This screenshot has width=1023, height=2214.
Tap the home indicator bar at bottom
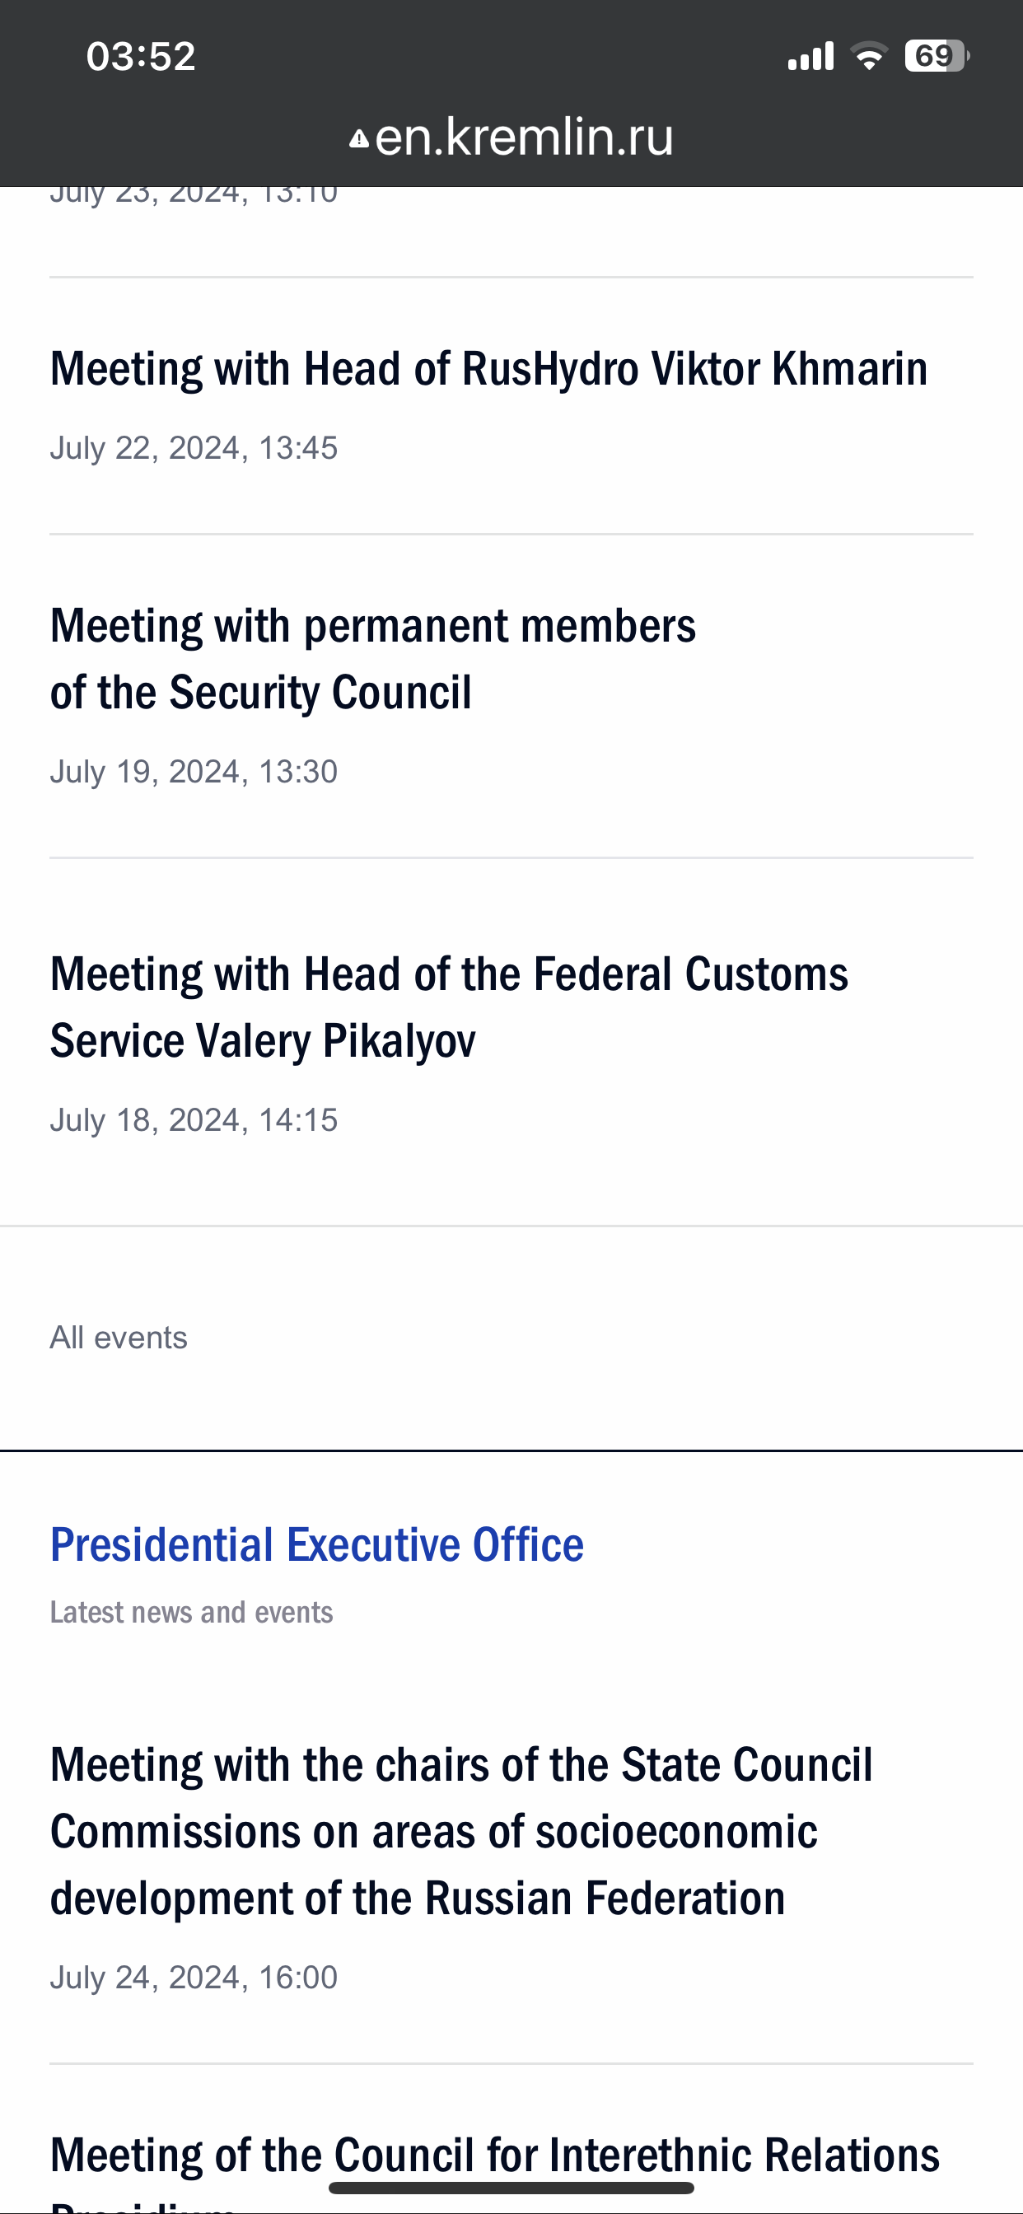[511, 2188]
